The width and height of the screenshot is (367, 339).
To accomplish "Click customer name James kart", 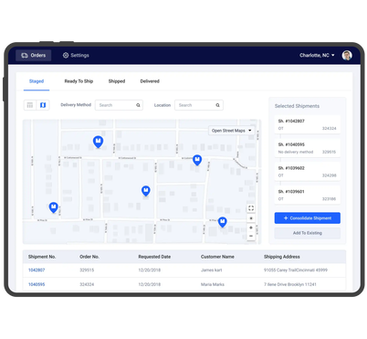I will point(212,270).
